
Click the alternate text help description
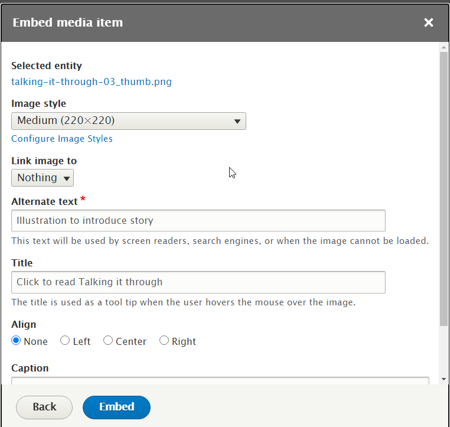[x=220, y=241]
